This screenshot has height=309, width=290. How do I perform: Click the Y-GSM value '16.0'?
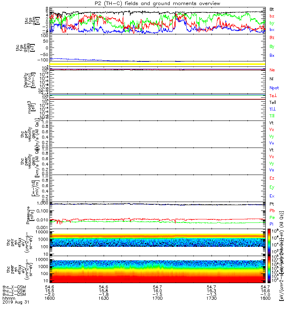pyautogui.click(x=157, y=291)
